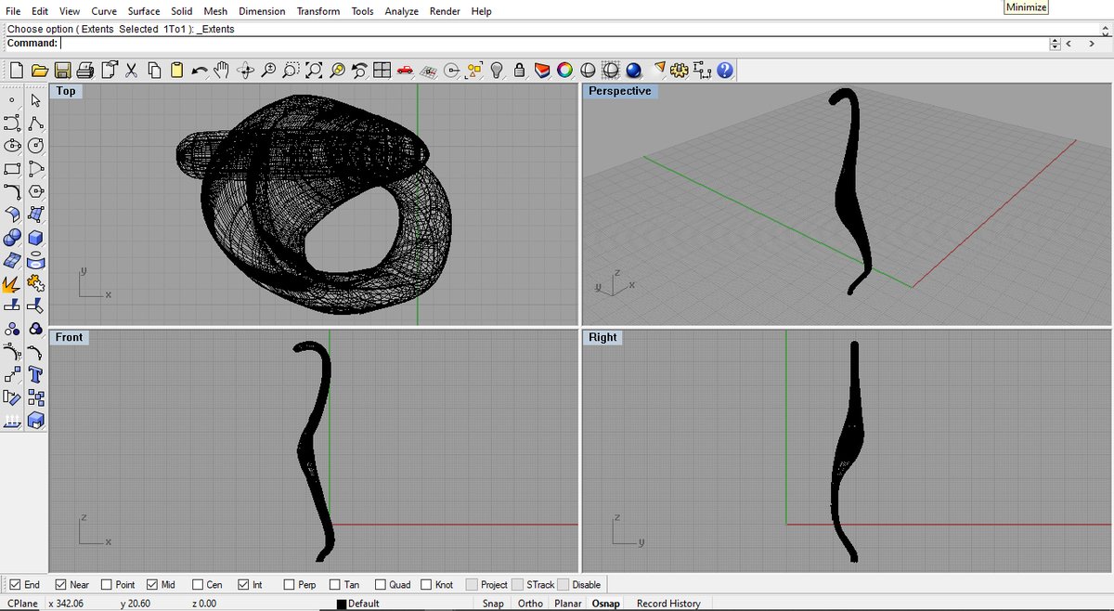
Task: Enable the Cen osnap checkbox
Action: [x=198, y=585]
